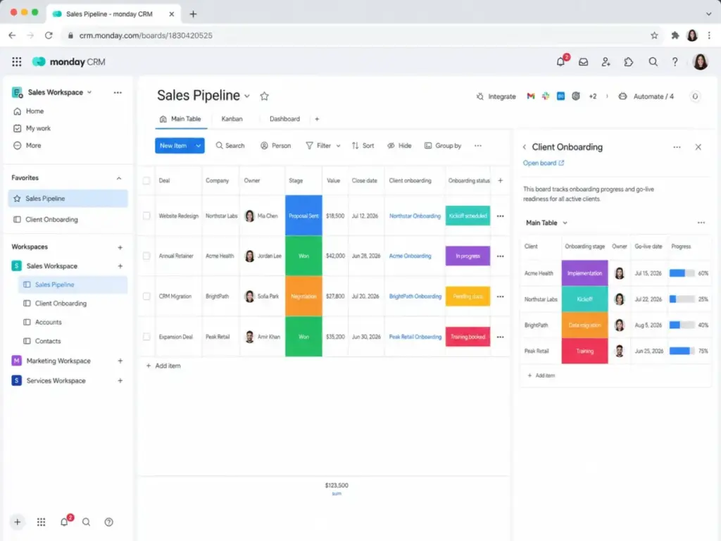This screenshot has width=721, height=541.
Task: Select the CRM Migration row checkbox
Action: coord(146,297)
